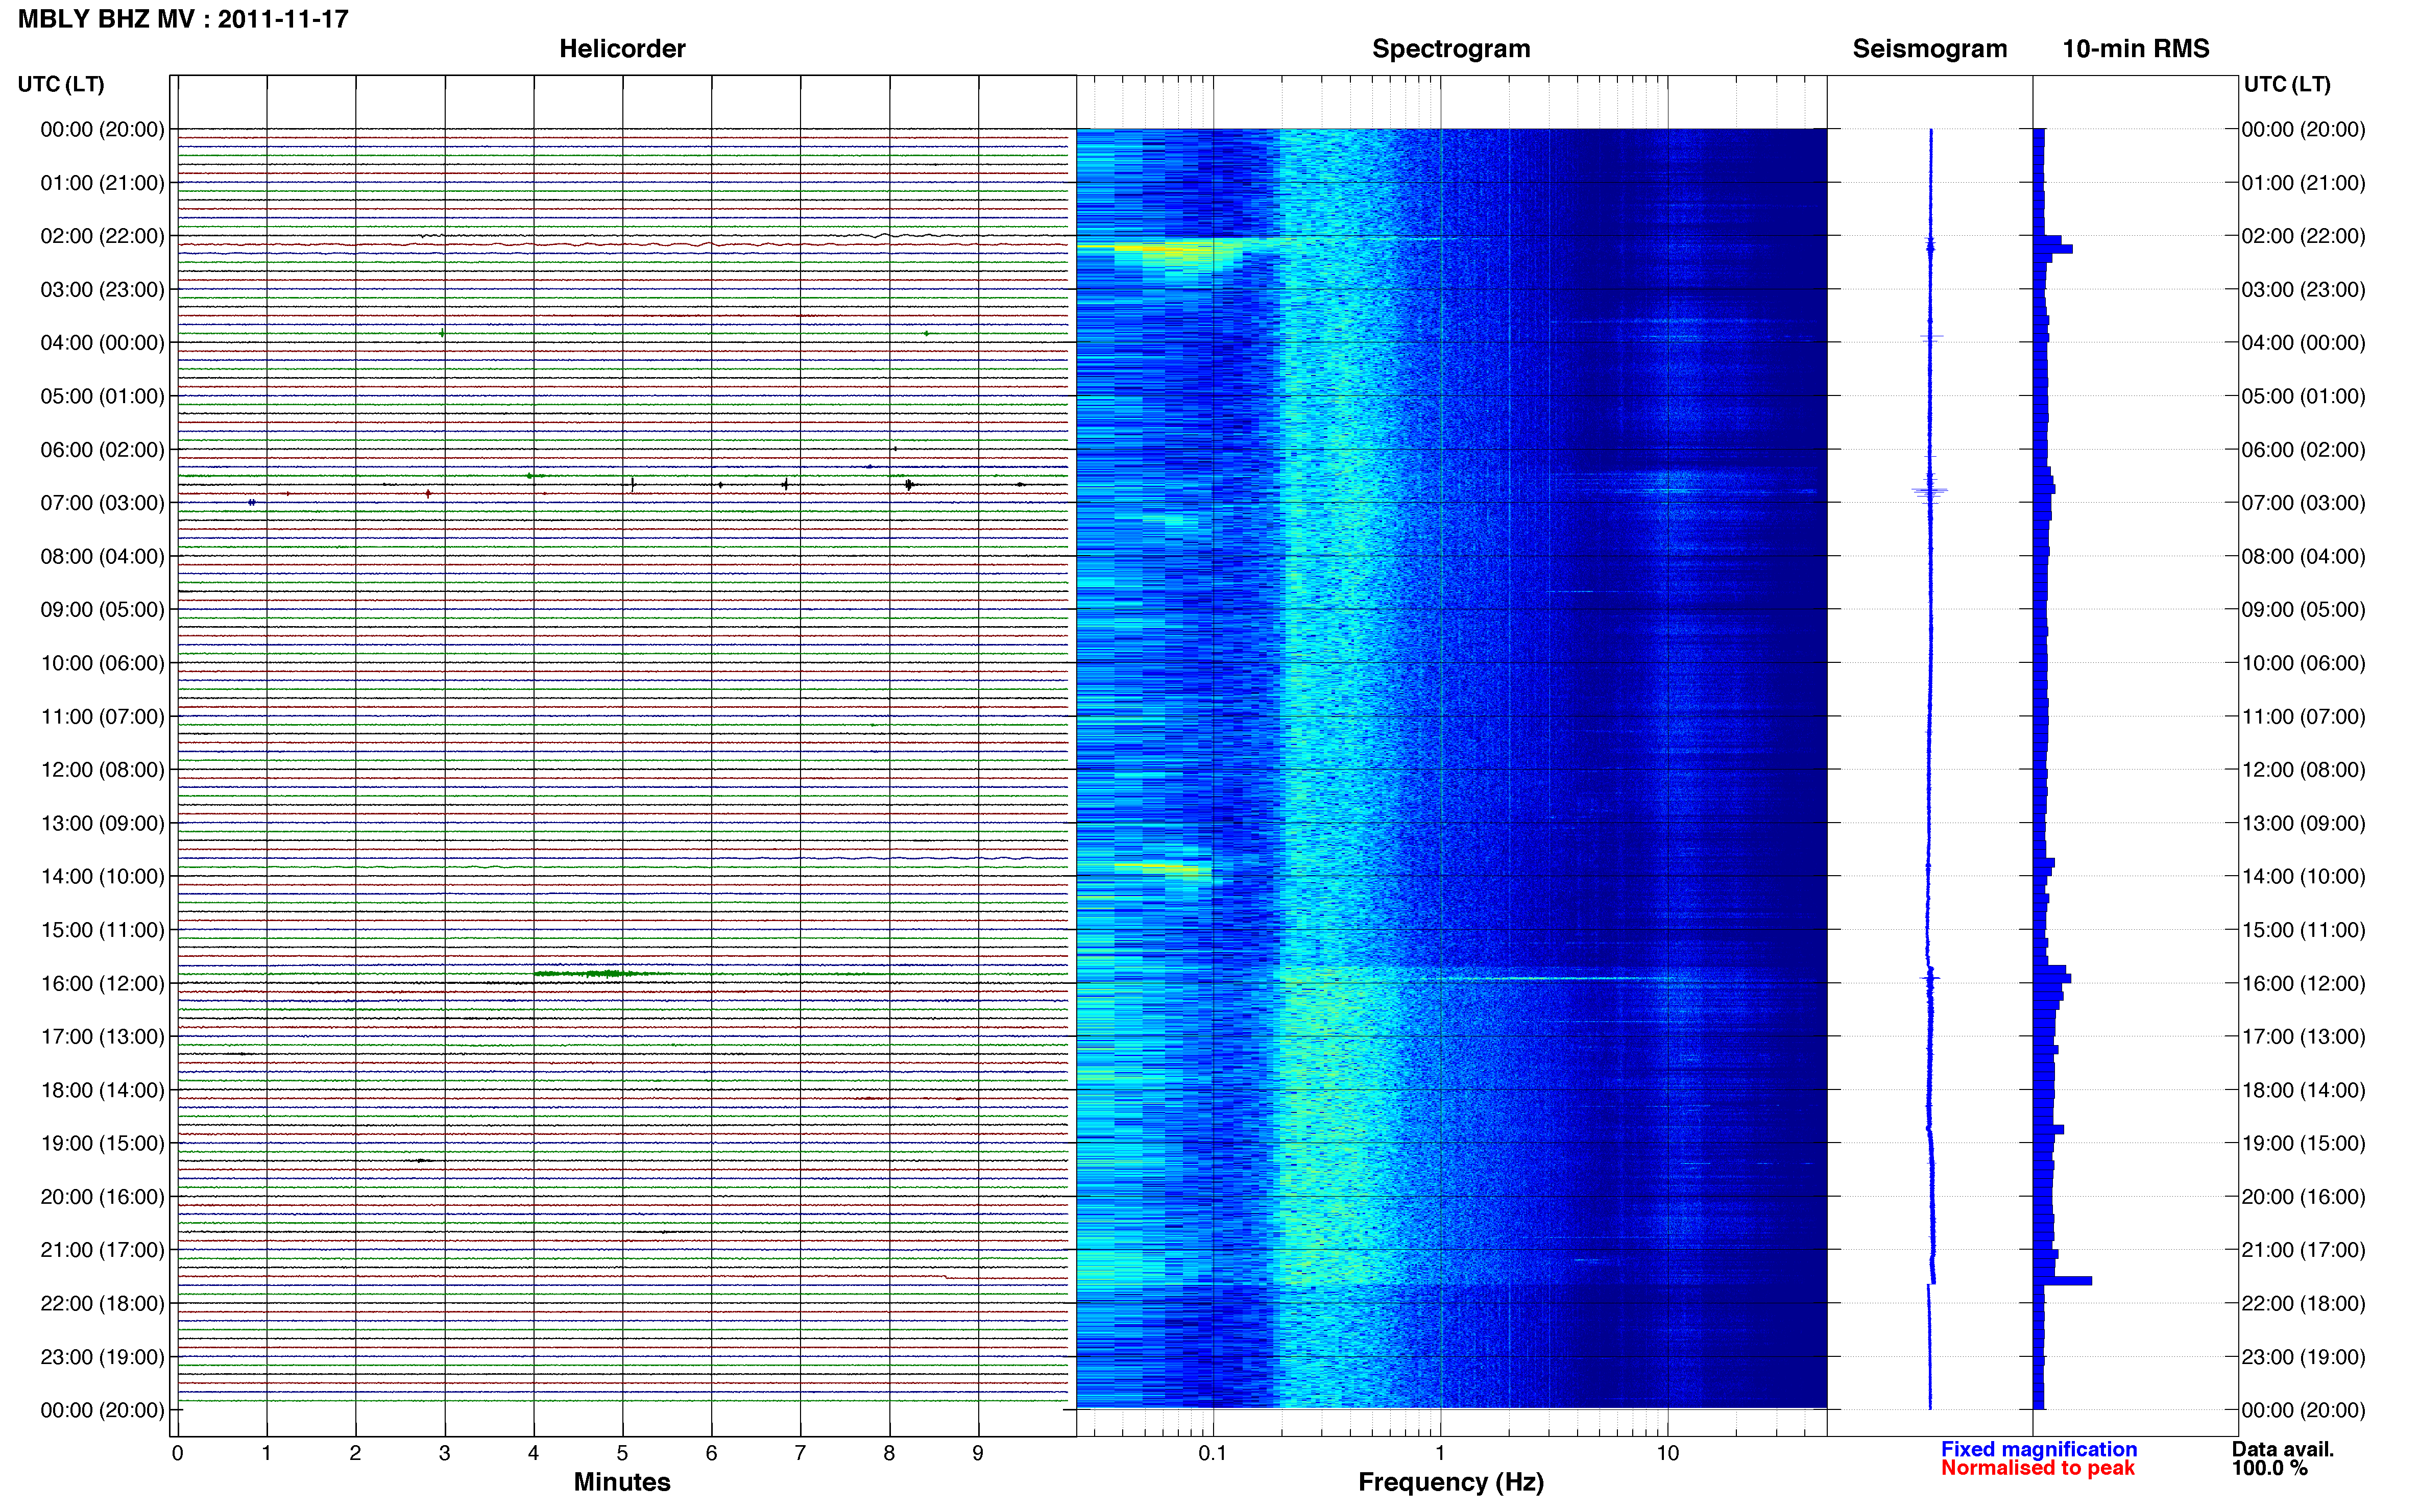2420x1512 pixels.
Task: Click right-axis time label "12:00 (08:00)"
Action: coord(2304,770)
